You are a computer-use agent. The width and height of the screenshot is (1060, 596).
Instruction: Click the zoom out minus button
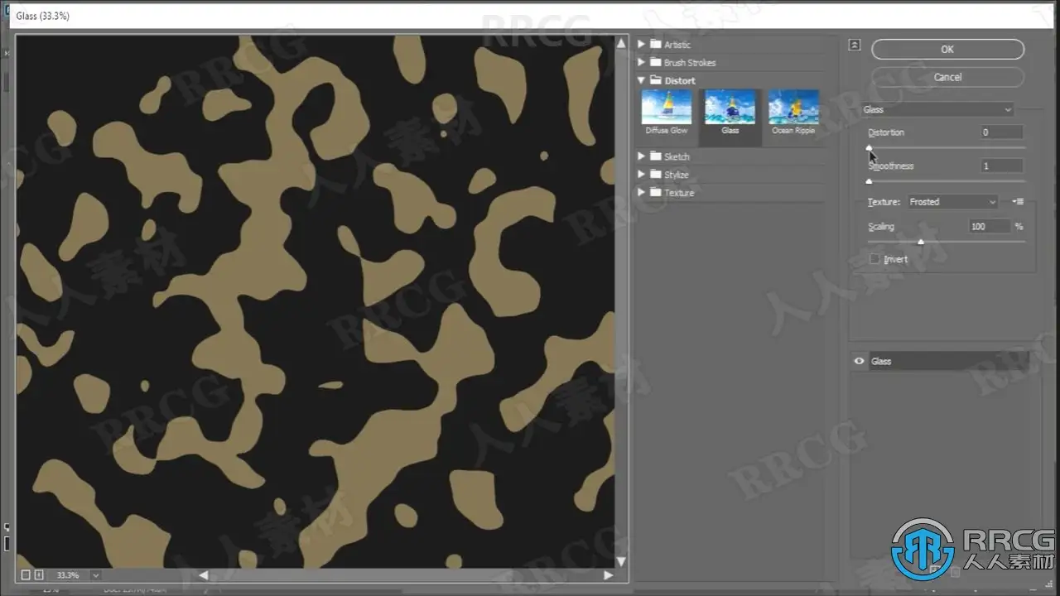coord(25,574)
